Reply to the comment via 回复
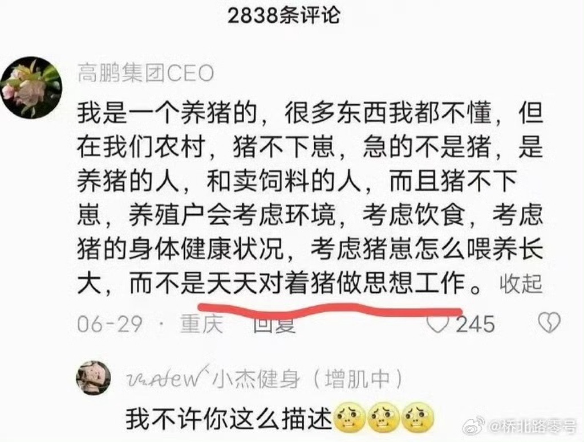This screenshot has width=584, height=442. click(274, 324)
